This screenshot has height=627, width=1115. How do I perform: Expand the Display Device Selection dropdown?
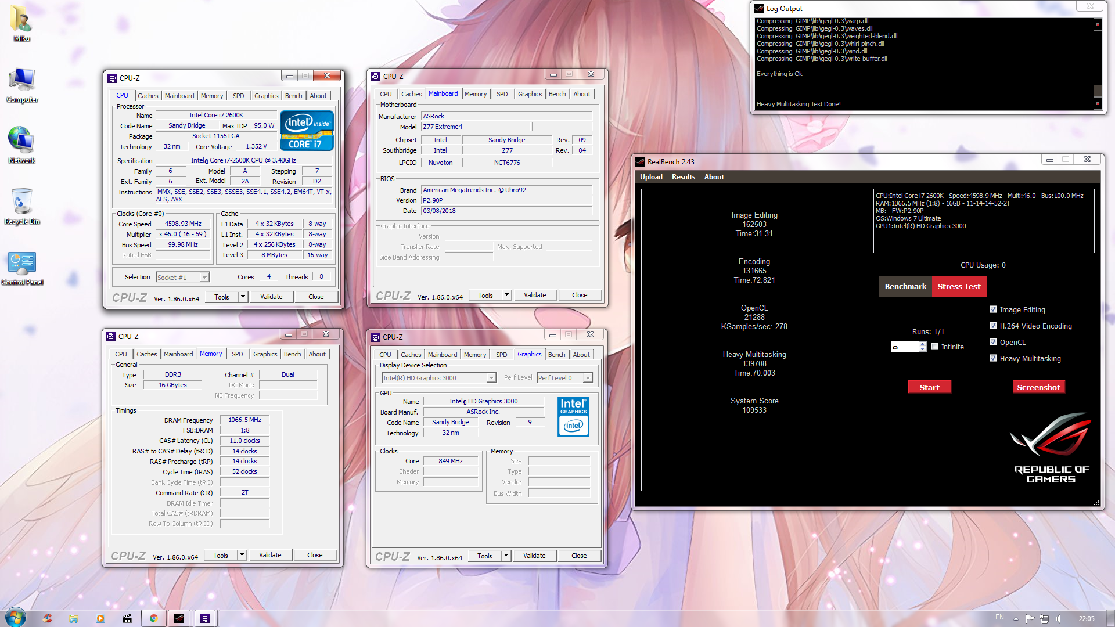pos(491,378)
